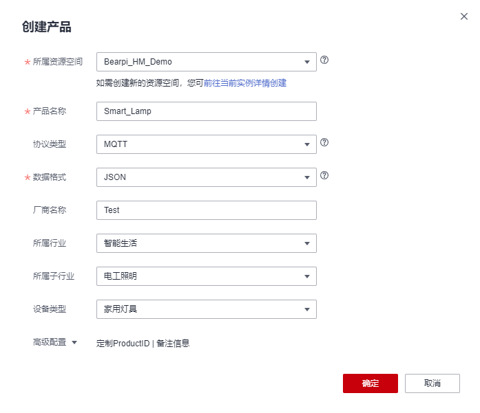Click the 取消 cancel button
This screenshot has height=413, width=480.
click(432, 383)
